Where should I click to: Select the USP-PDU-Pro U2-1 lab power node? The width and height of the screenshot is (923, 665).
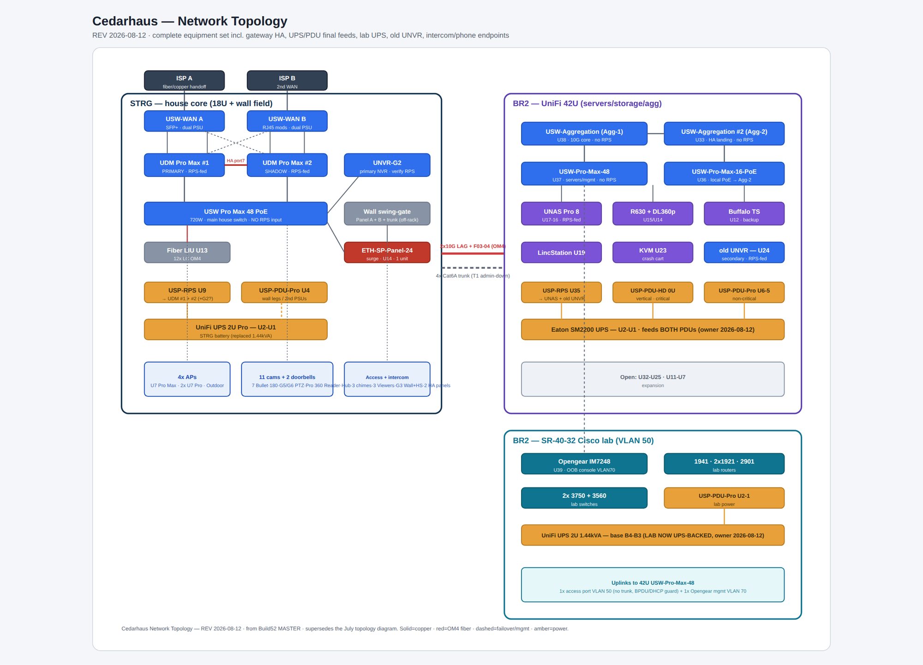click(x=724, y=498)
